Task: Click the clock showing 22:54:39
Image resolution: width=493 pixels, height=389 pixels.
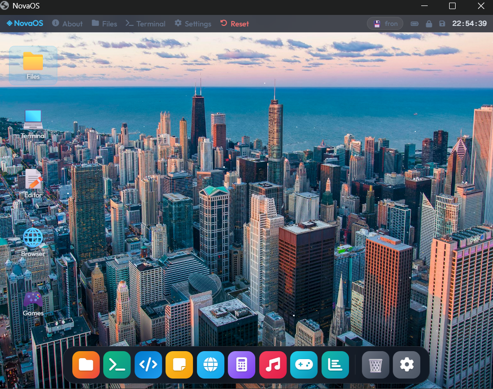Action: click(469, 23)
